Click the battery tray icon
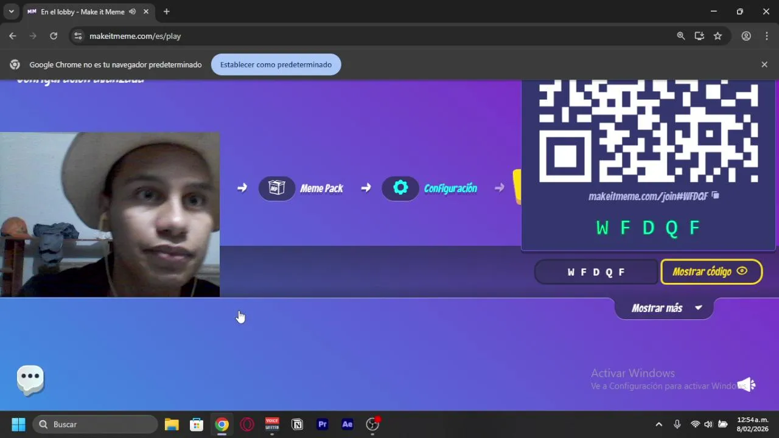 [723, 424]
